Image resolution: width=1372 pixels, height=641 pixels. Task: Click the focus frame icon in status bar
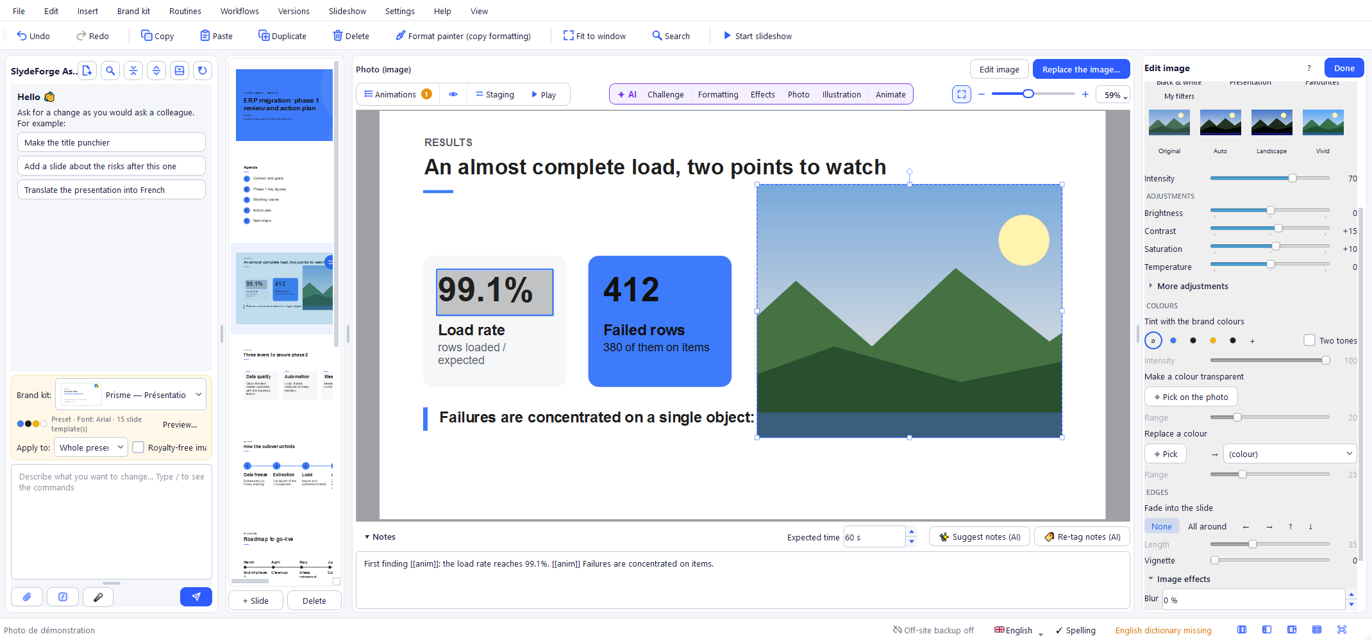pos(1342,630)
